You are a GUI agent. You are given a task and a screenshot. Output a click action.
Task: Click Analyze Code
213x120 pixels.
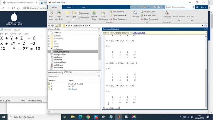148,12
